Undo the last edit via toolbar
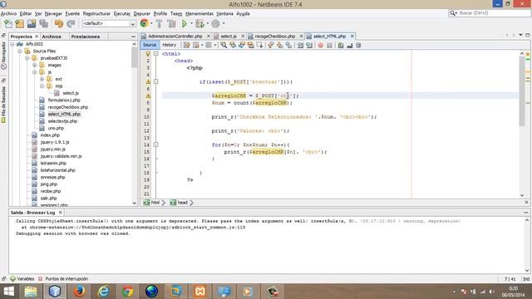 [x=59, y=23]
